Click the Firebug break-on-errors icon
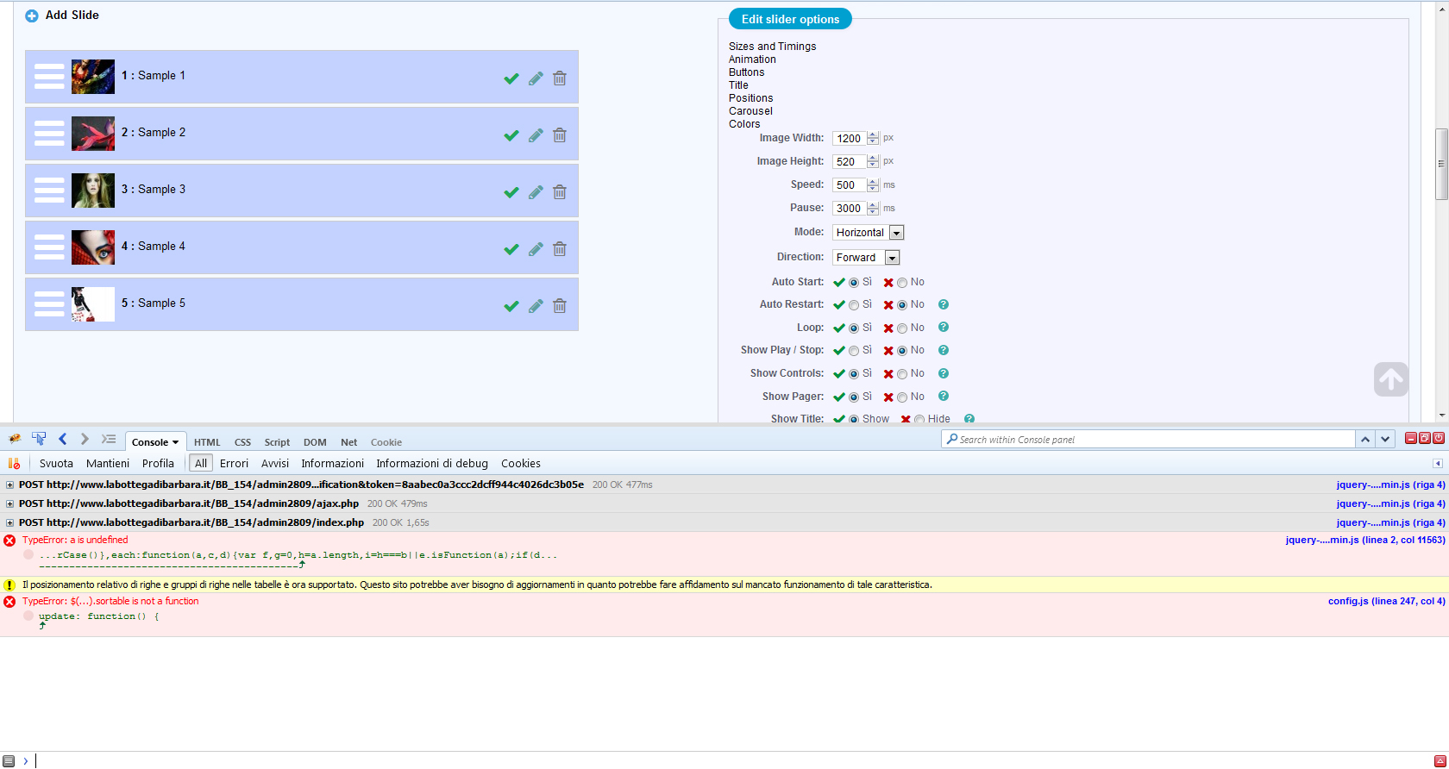Screen dimensions: 1449x769 click(14, 463)
